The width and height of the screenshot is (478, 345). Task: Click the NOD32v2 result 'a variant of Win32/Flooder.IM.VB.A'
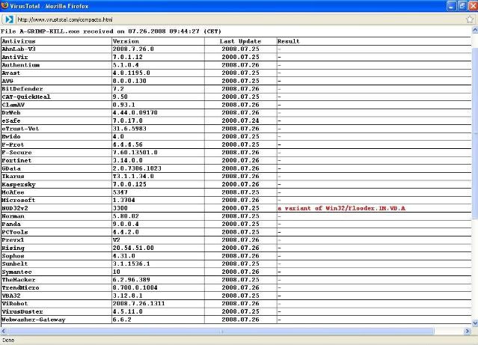pos(341,208)
